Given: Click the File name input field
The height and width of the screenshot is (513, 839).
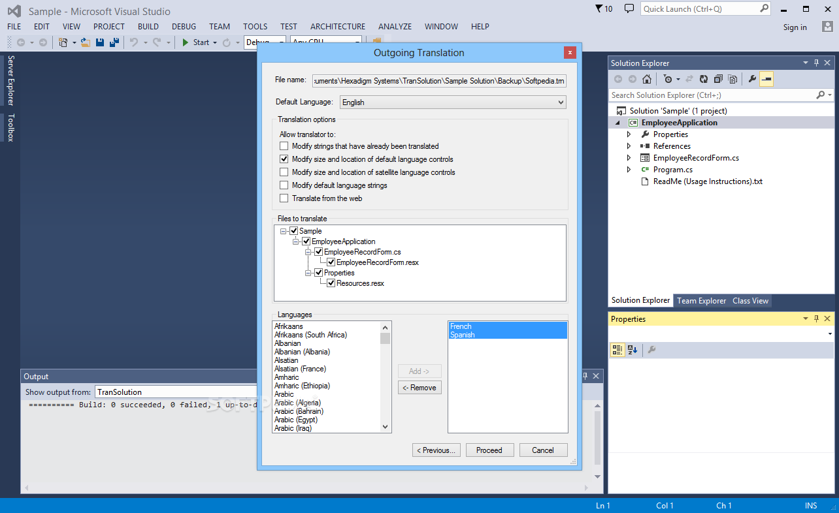Looking at the screenshot, I should 439,81.
